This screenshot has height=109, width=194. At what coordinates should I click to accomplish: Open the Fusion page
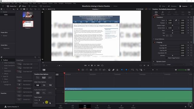coord(97,107)
